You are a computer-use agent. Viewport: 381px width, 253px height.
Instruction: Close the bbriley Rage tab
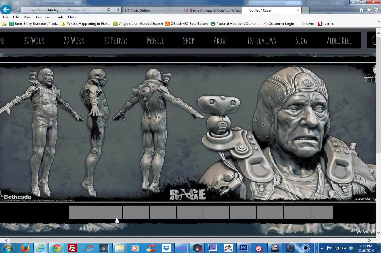tap(298, 10)
